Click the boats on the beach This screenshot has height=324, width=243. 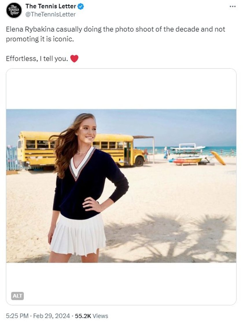(x=187, y=155)
